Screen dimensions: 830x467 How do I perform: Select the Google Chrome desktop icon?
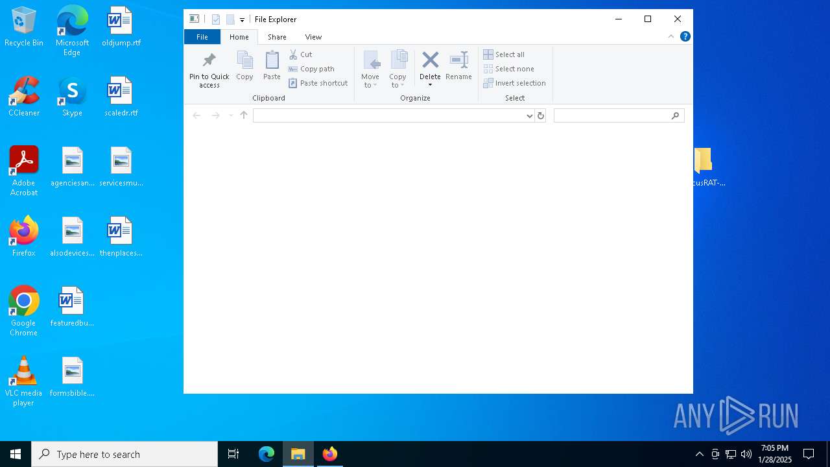[24, 311]
